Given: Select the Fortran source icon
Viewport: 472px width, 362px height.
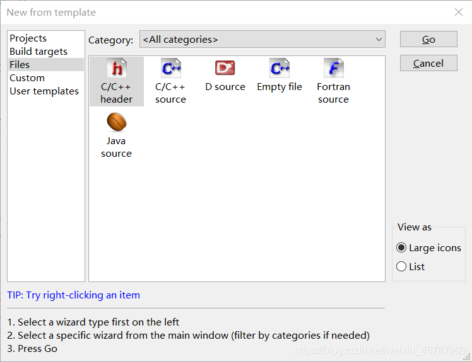Looking at the screenshot, I should click(333, 68).
